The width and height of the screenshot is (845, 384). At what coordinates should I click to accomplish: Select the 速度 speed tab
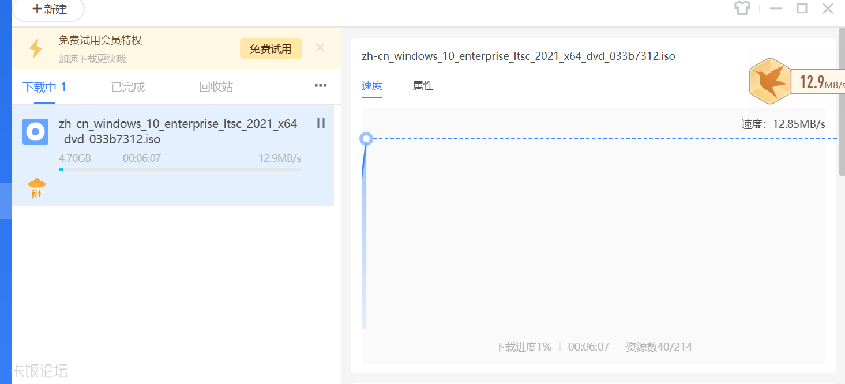coord(372,86)
